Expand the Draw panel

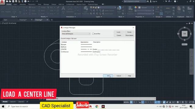click(14, 17)
